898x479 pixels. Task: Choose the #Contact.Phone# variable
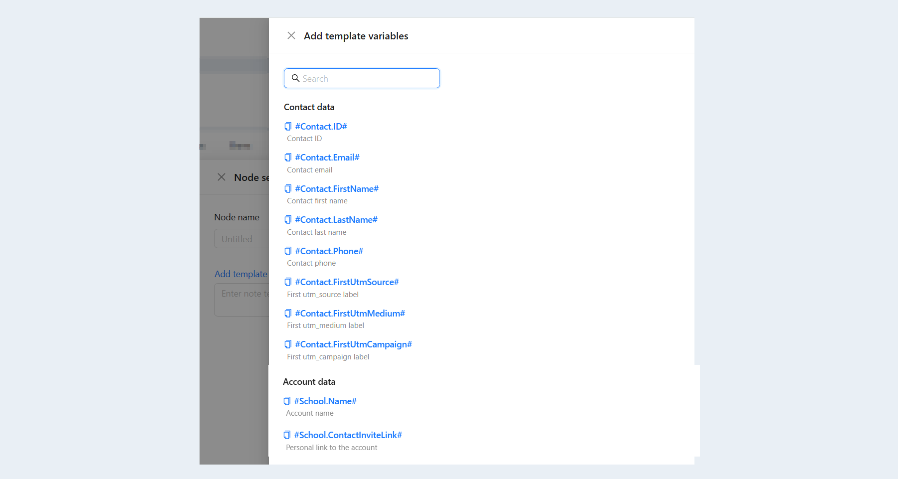coord(329,251)
